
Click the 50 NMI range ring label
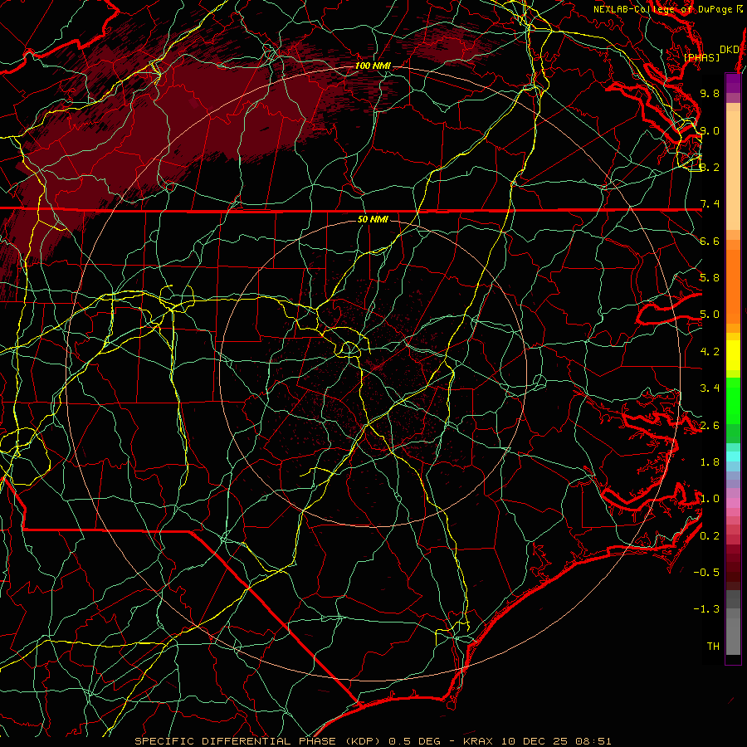[x=373, y=219]
